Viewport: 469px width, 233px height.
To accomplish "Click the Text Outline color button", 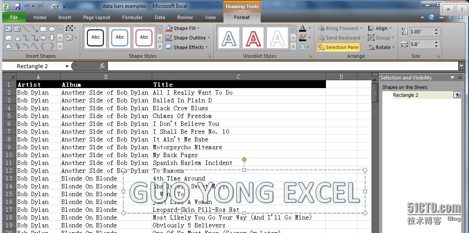I will click(x=303, y=38).
